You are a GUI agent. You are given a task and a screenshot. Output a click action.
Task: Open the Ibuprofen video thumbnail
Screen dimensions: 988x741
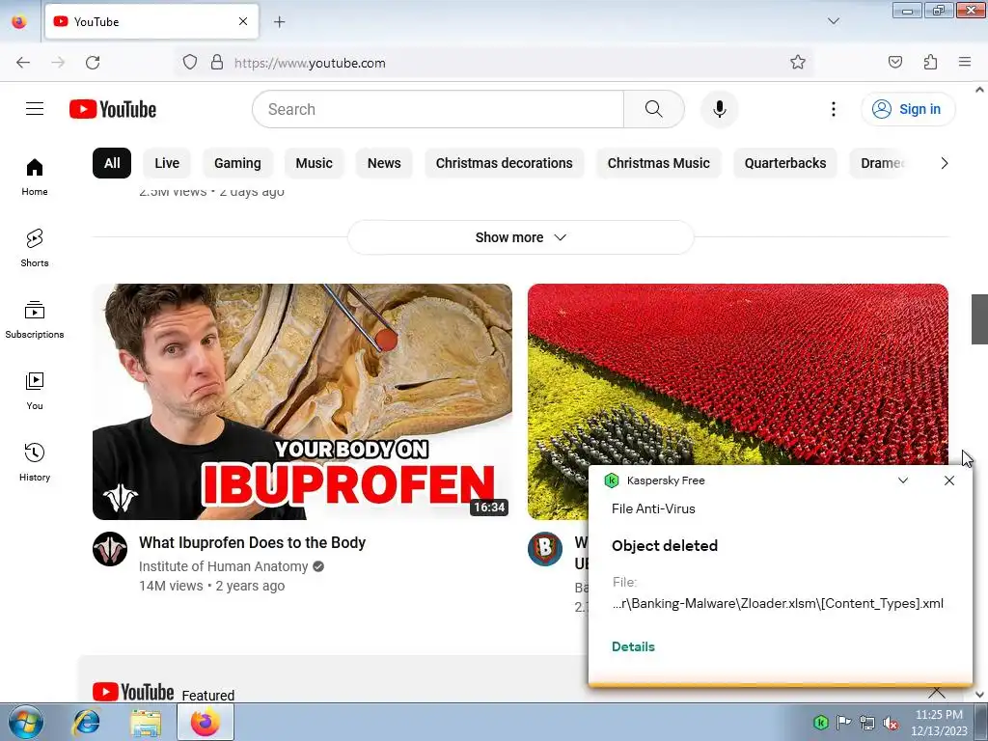click(302, 402)
